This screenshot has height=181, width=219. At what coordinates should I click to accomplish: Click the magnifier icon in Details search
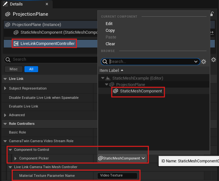tap(8, 59)
